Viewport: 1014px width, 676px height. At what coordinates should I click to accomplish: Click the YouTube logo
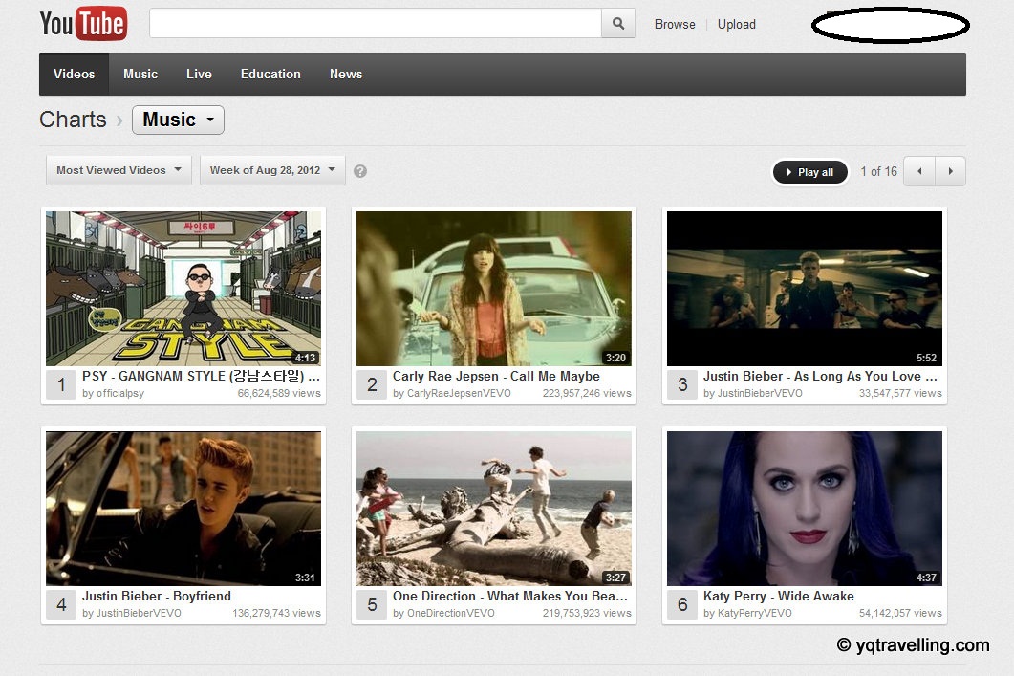pos(83,24)
